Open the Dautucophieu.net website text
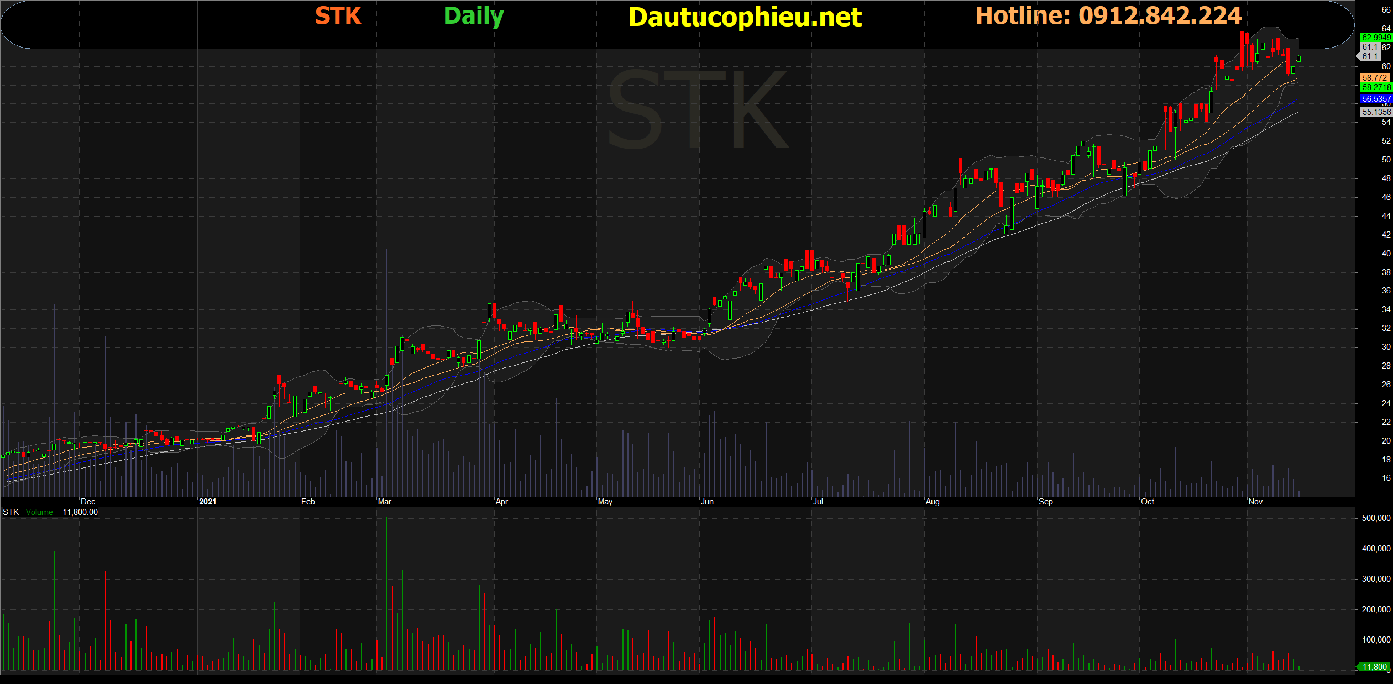 pos(745,17)
